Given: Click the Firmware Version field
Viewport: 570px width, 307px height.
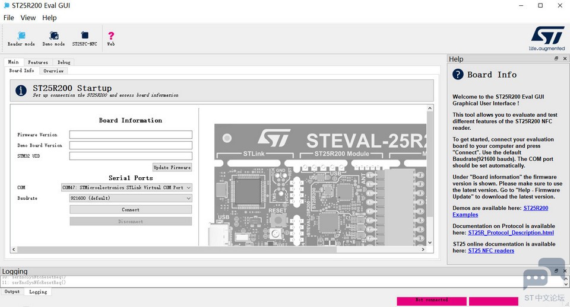Looking at the screenshot, I should (x=131, y=135).
